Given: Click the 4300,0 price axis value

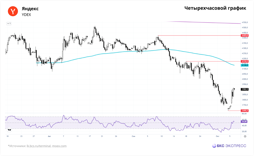Looking at the screenshot, I should [x=245, y=48].
